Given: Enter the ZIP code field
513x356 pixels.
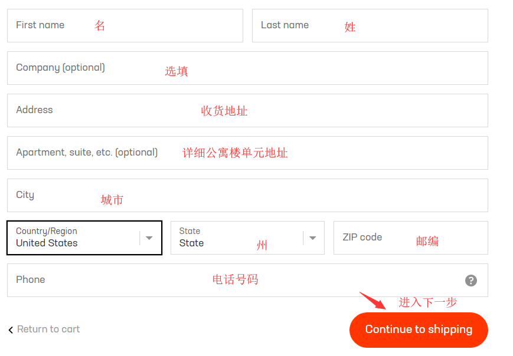Looking at the screenshot, I should [410, 238].
